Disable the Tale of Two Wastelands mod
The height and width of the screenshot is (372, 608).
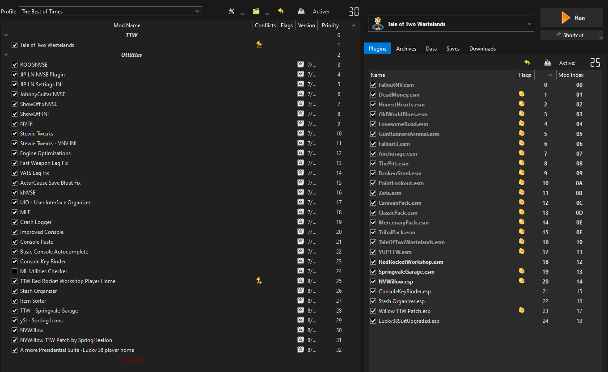pyautogui.click(x=15, y=45)
